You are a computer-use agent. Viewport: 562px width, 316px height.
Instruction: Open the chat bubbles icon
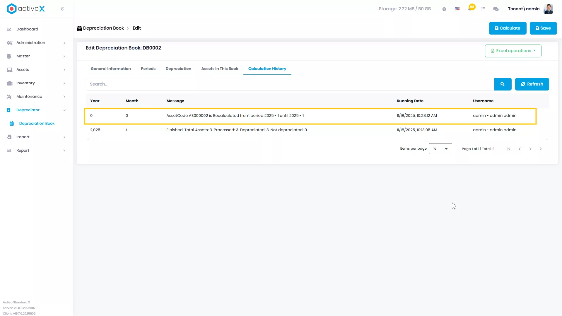pyautogui.click(x=496, y=9)
